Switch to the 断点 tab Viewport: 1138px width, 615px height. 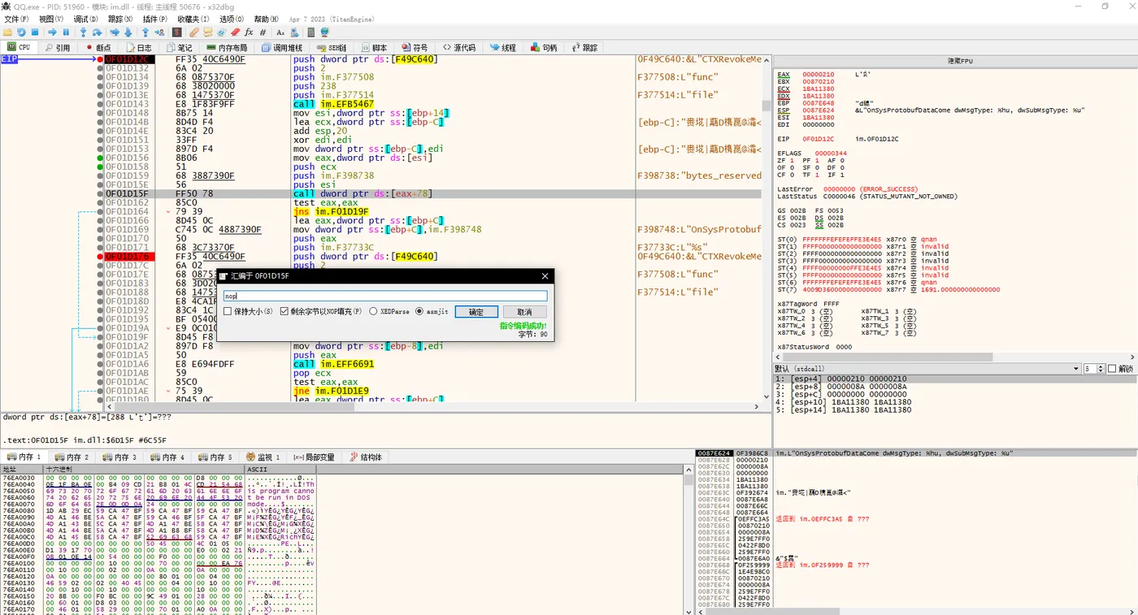pos(98,48)
